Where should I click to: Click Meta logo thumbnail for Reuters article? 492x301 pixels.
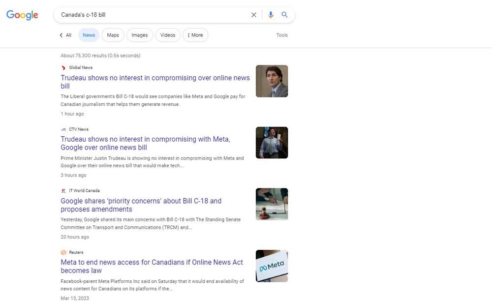tap(272, 266)
